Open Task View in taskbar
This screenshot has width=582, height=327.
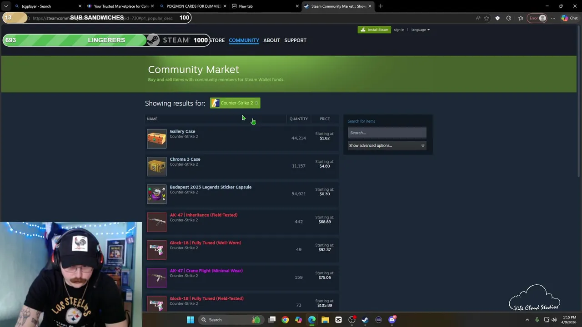click(272, 320)
